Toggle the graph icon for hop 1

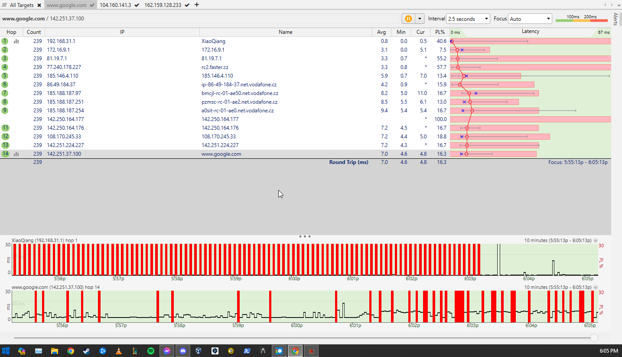(x=16, y=41)
